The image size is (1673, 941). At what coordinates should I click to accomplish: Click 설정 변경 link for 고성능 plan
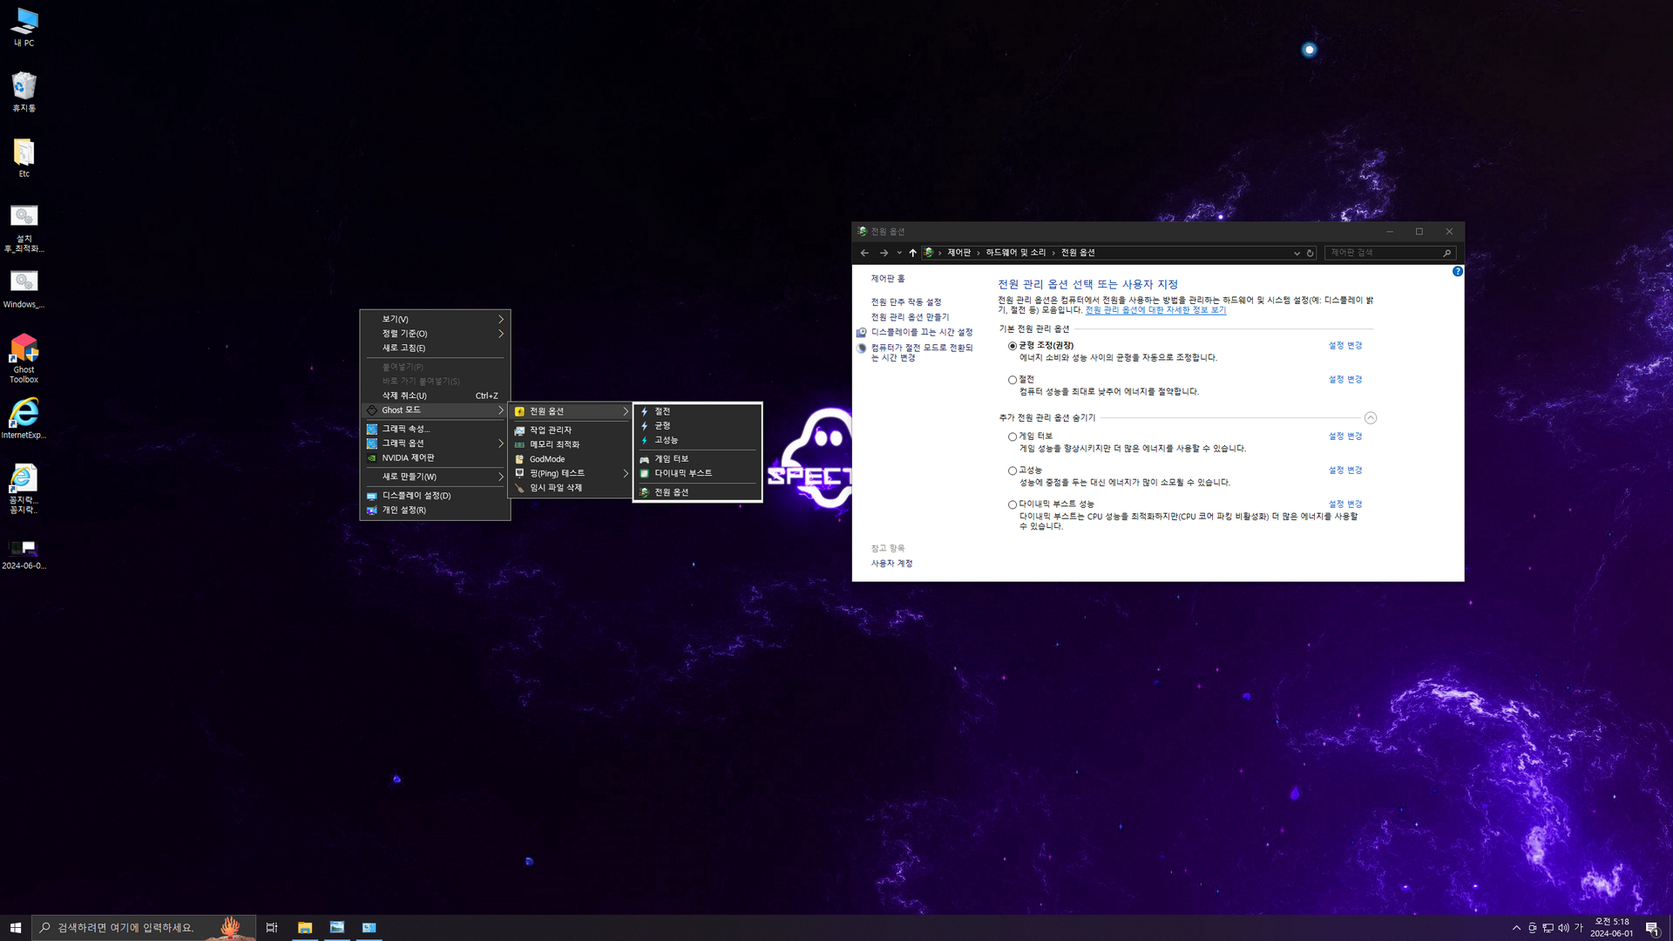(1344, 470)
